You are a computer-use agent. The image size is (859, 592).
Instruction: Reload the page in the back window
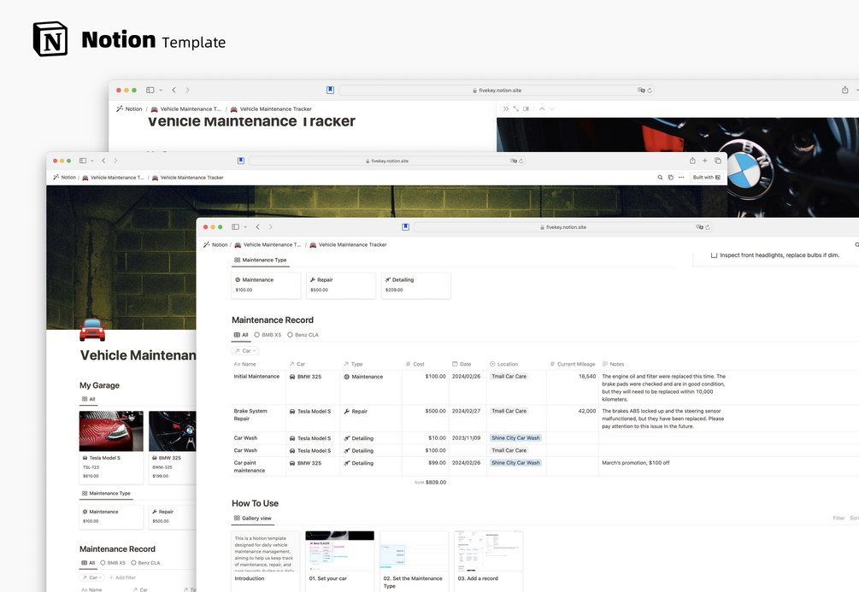tap(650, 91)
